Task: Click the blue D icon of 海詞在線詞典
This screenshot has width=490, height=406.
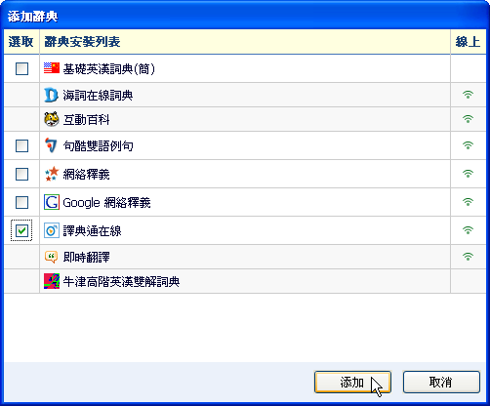Action: tap(51, 95)
